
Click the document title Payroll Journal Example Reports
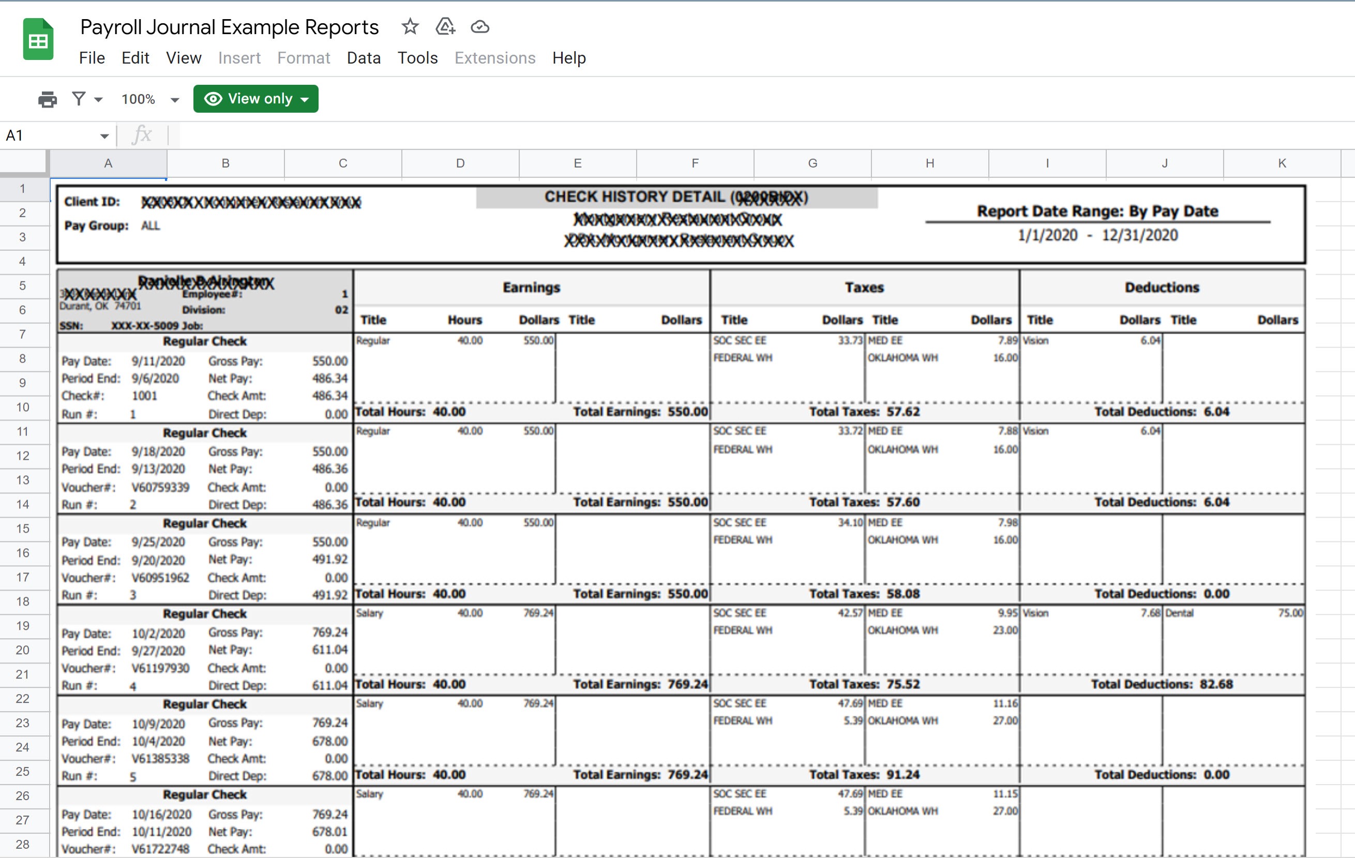(x=229, y=27)
